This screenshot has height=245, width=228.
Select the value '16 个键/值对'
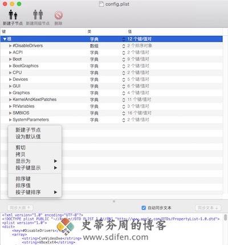pyautogui.click(x=139, y=113)
